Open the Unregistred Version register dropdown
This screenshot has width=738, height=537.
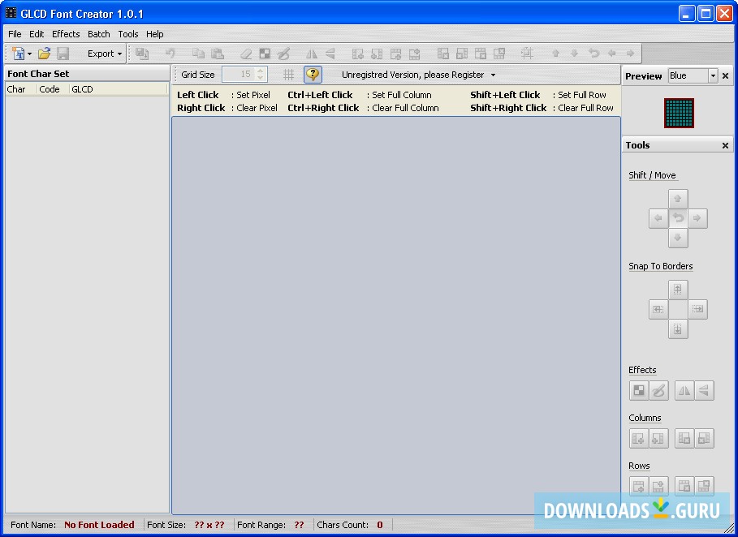tap(418, 75)
